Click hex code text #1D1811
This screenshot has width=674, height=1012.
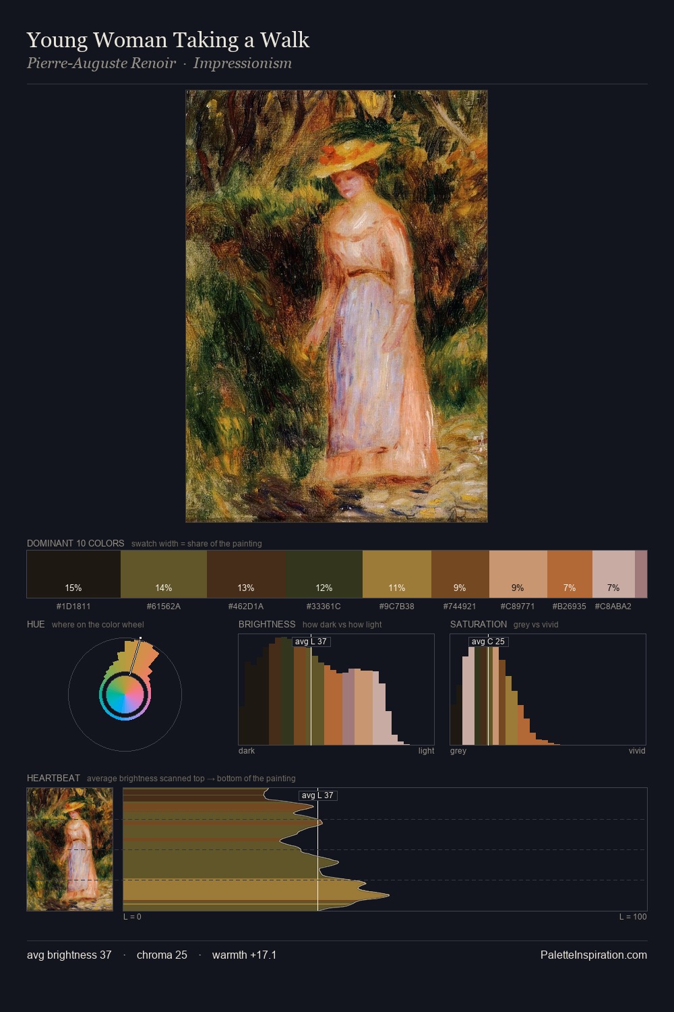[73, 607]
